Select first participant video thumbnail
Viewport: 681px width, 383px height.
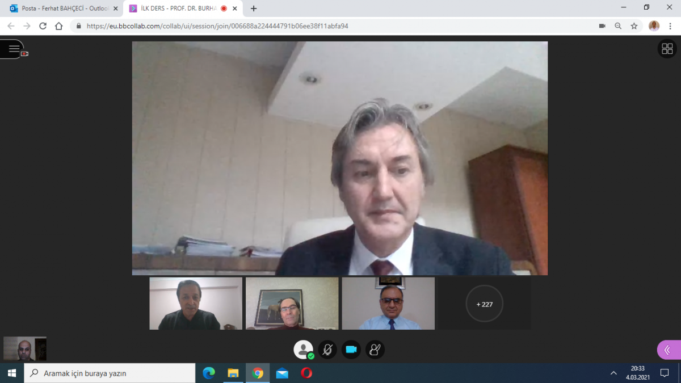click(196, 304)
